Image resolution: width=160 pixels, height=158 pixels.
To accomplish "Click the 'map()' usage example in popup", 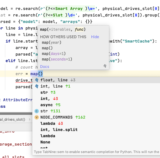I will (x=47, y=48).
